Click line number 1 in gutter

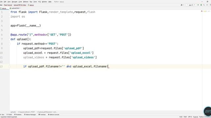2,12
